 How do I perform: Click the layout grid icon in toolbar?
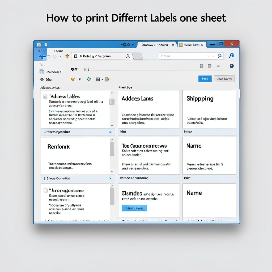coord(98,79)
